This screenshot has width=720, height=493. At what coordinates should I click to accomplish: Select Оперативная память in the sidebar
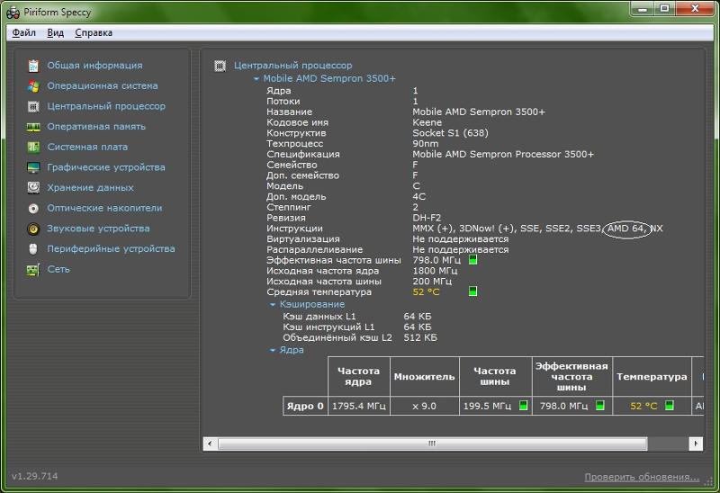point(96,127)
